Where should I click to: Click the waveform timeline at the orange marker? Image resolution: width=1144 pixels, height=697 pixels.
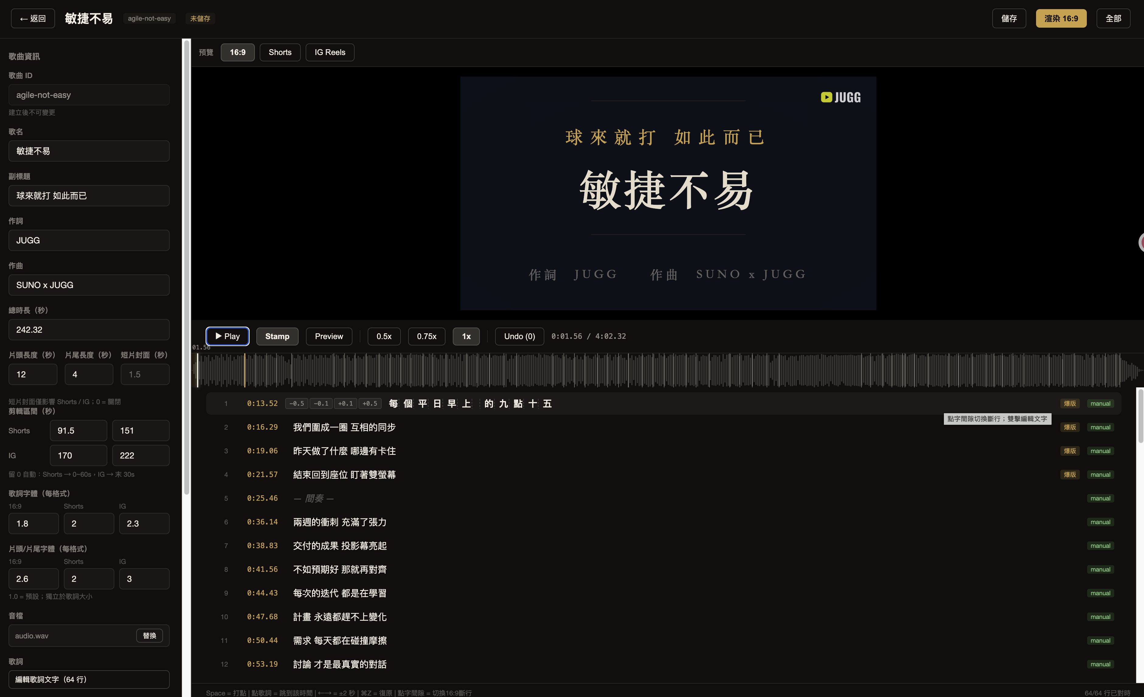click(245, 370)
